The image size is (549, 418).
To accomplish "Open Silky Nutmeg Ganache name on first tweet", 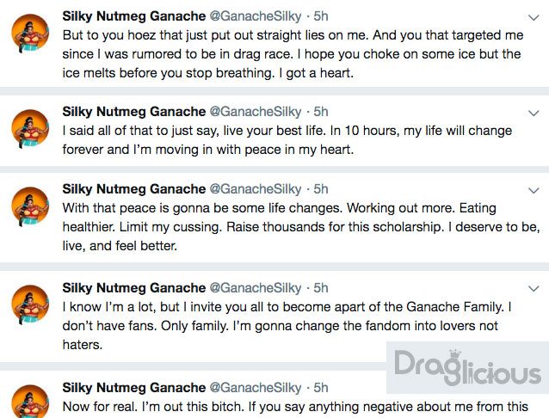I will point(133,16).
